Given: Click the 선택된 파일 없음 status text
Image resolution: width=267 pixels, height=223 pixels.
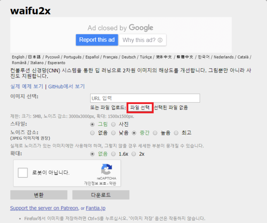Looking at the screenshot, I should (x=171, y=107).
